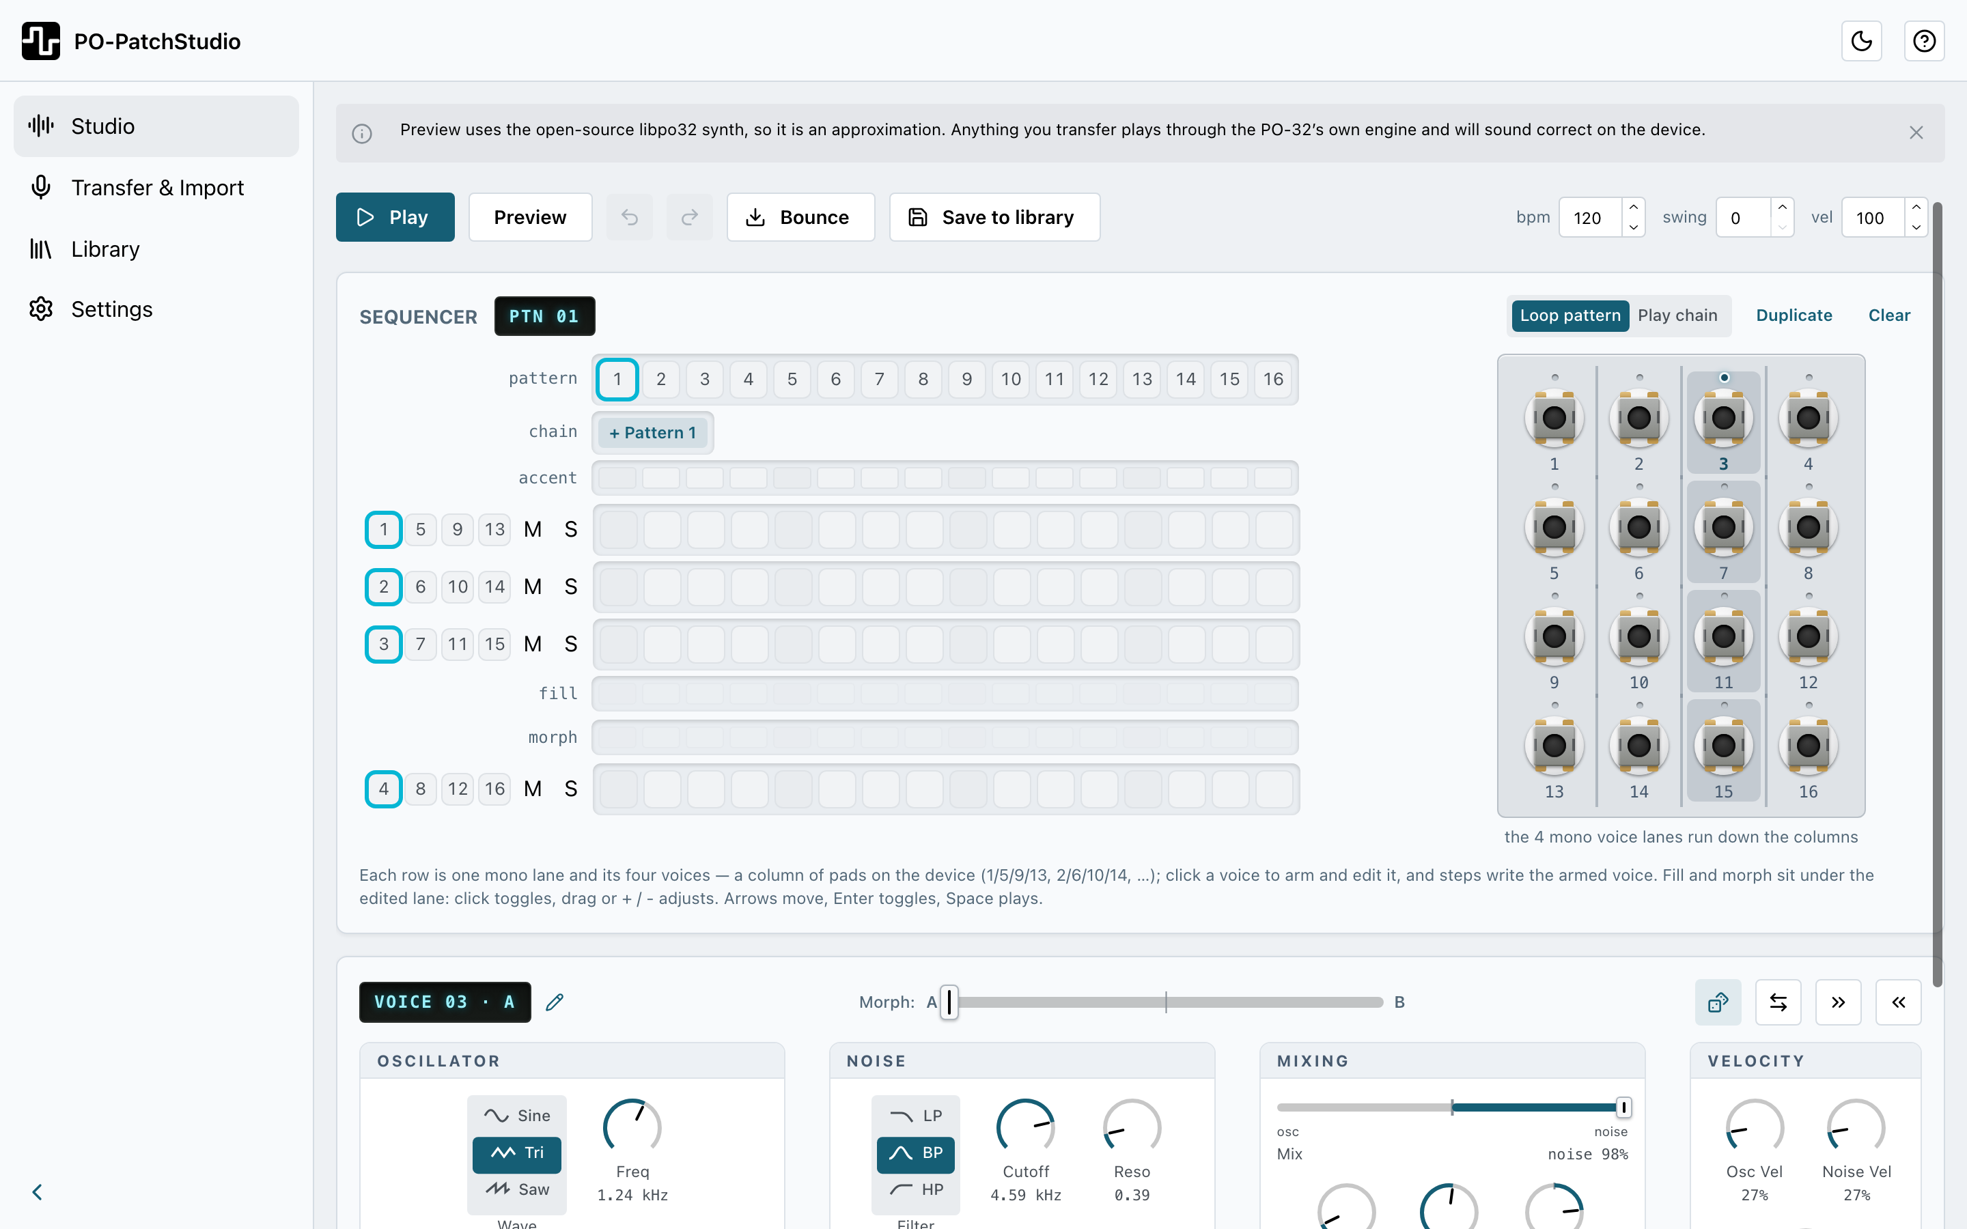
Task: Click the info icon in the banner
Action: pos(362,133)
